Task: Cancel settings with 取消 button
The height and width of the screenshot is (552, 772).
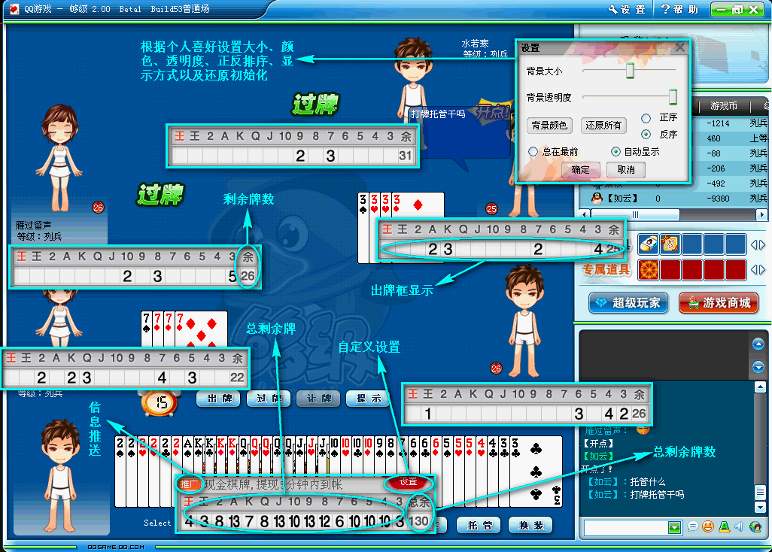Action: coord(626,170)
